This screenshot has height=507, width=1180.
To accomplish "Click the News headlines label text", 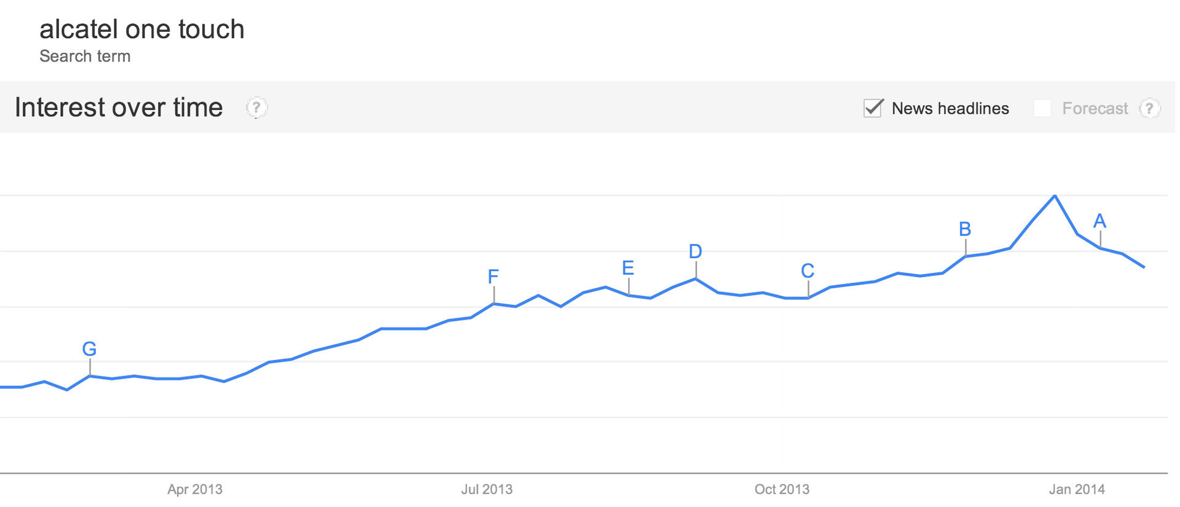I will pyautogui.click(x=950, y=109).
